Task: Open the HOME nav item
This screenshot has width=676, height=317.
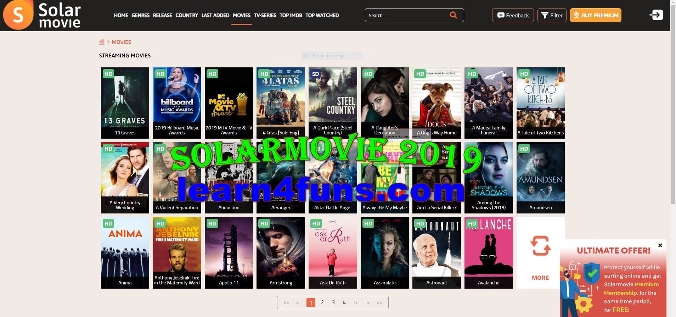Action: (121, 15)
